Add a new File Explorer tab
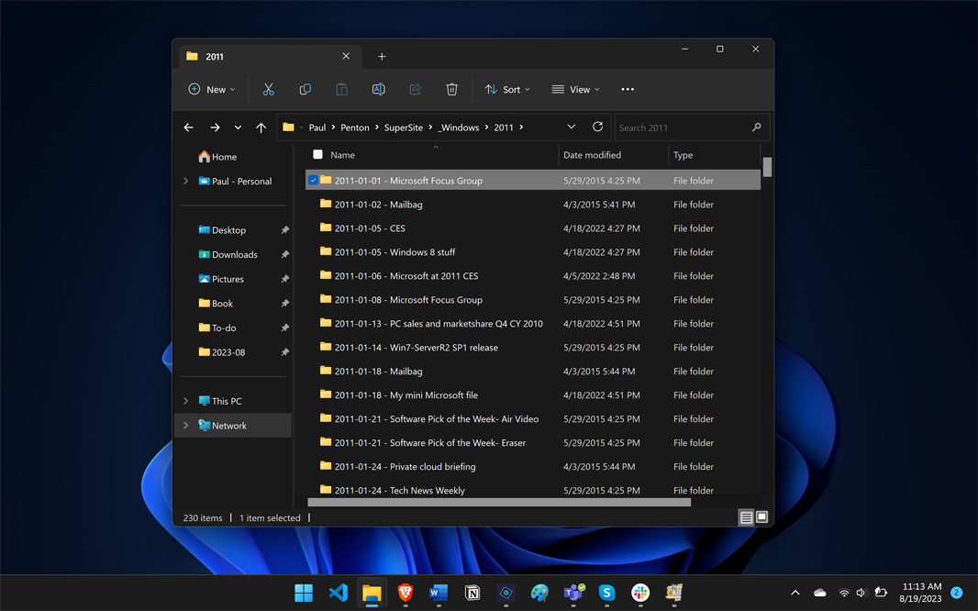 382,57
